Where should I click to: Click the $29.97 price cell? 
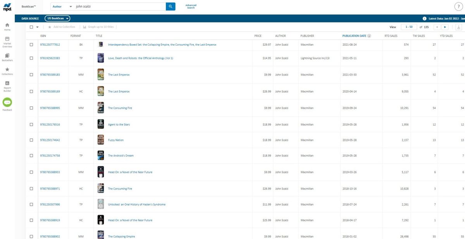267,44
